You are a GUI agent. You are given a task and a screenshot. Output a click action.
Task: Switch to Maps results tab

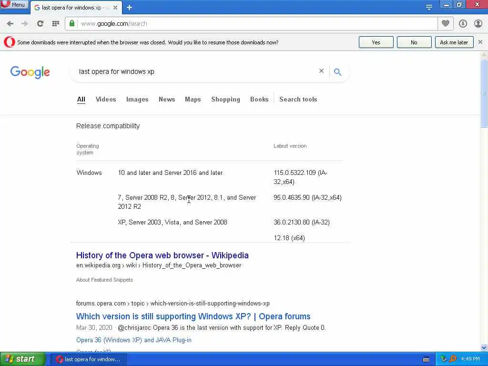tap(193, 99)
